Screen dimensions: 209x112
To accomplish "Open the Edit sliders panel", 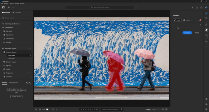I will click(206, 18).
